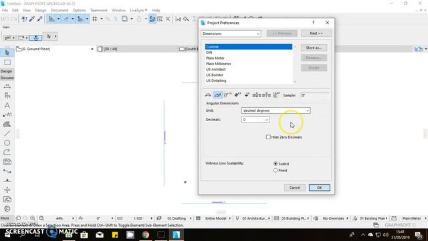This screenshot has height=241, width=428.
Task: Select the Label tool (A1 icon)
Action: [7, 114]
